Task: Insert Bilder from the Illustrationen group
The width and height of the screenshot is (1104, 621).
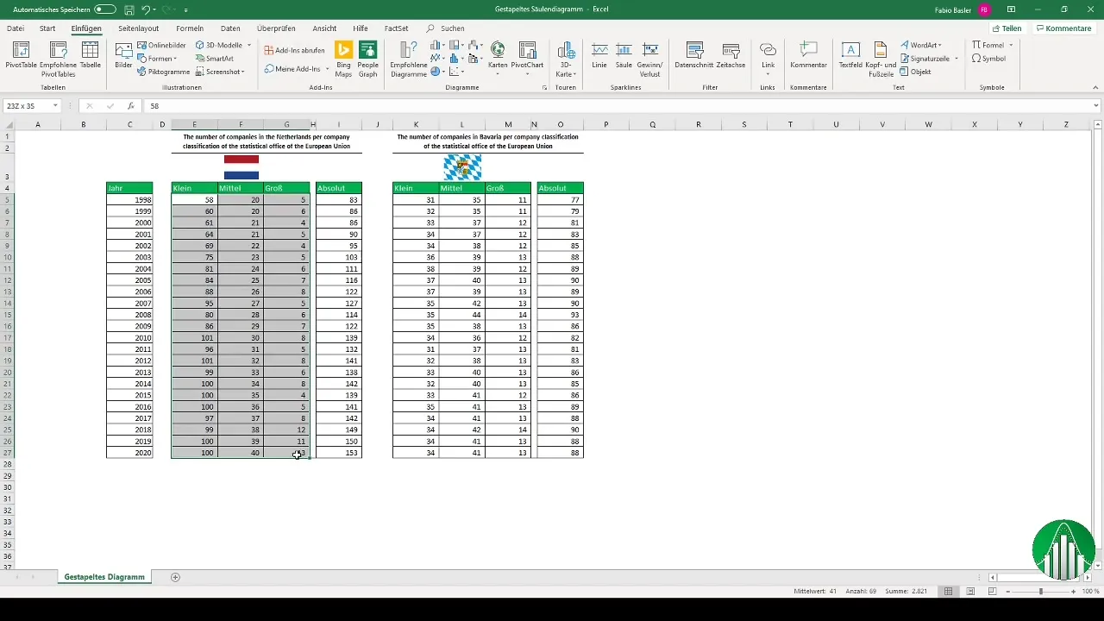Action: tap(123, 55)
